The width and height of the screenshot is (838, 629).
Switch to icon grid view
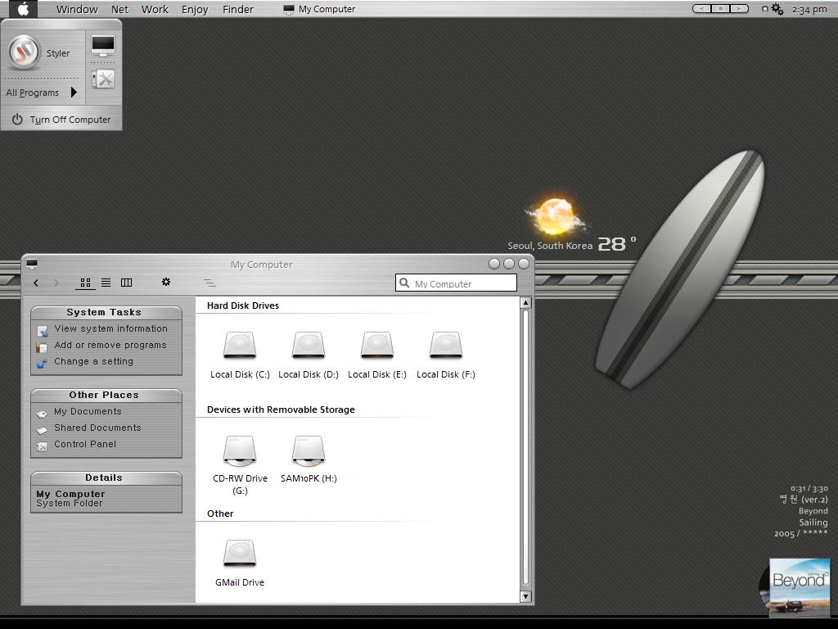(x=85, y=283)
